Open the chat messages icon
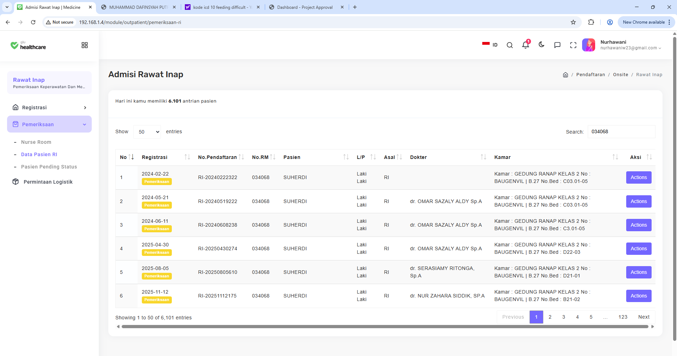 [557, 45]
